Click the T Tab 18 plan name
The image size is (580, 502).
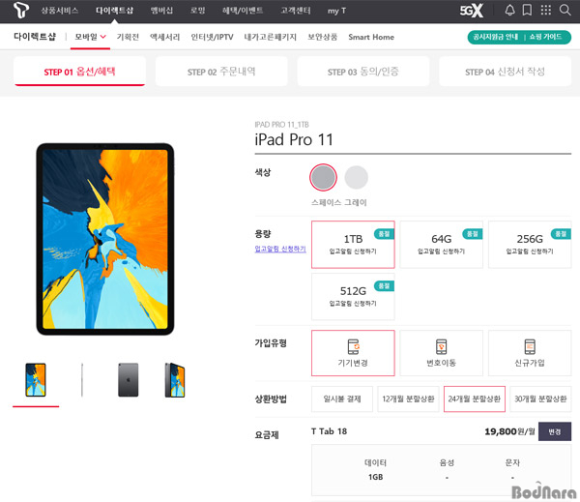(329, 431)
